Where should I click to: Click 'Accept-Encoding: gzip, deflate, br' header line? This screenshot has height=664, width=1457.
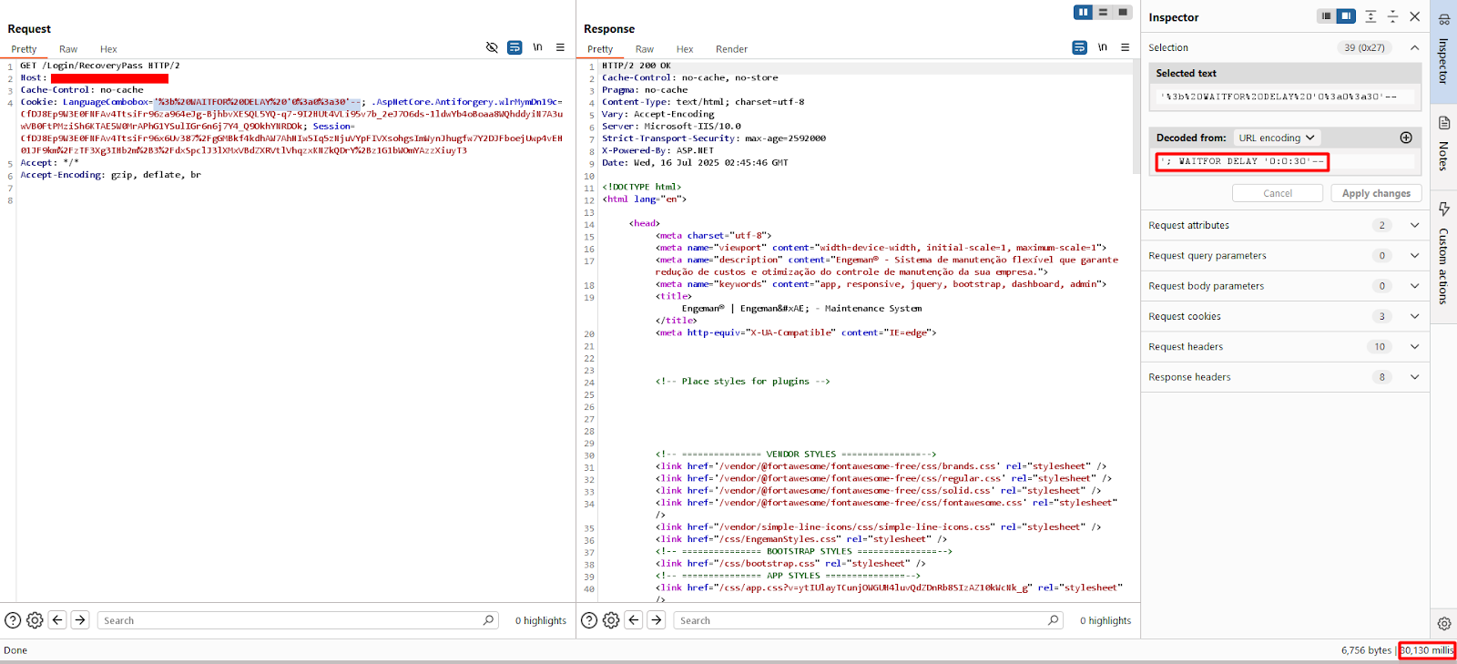(x=110, y=175)
